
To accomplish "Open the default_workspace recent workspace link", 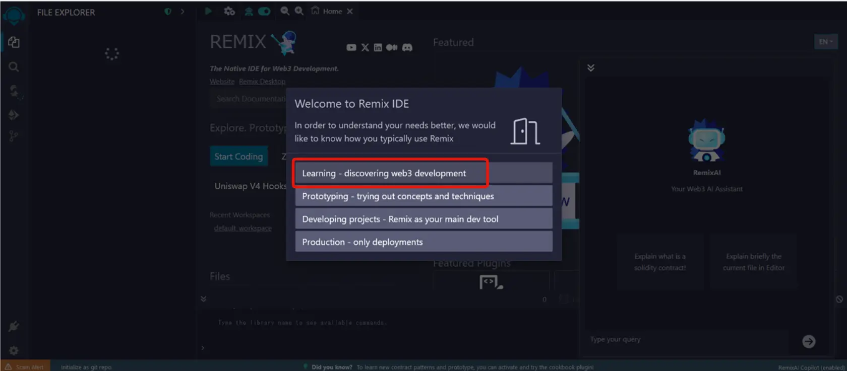I will coord(243,228).
